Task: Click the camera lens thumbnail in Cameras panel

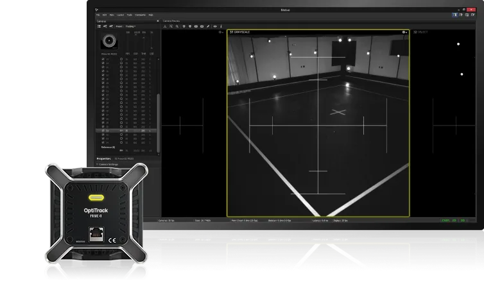Action: coord(109,40)
